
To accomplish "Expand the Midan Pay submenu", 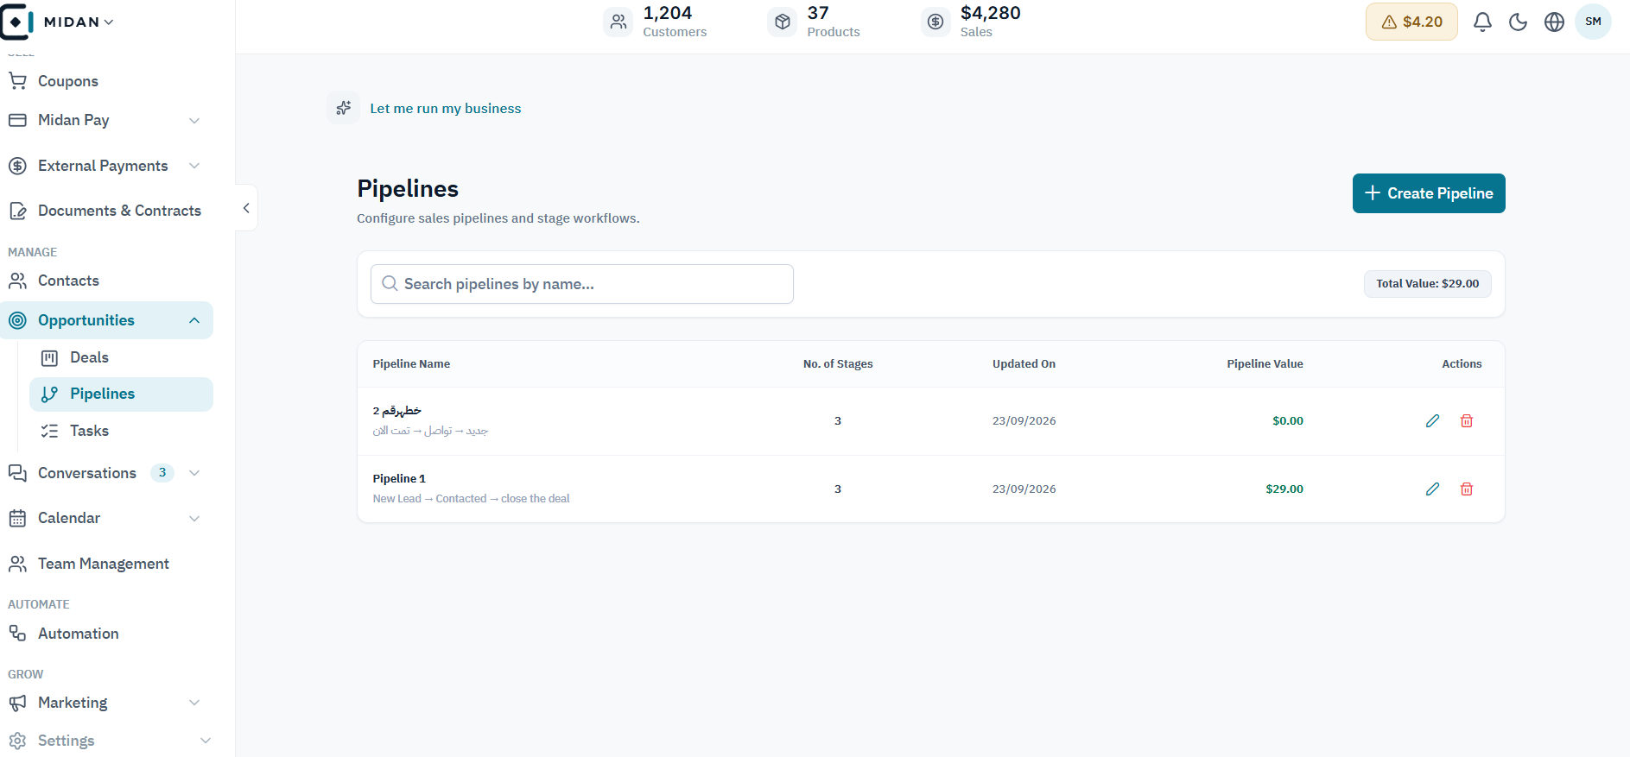I will [194, 120].
